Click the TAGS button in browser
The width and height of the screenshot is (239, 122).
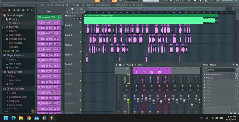click(6, 112)
